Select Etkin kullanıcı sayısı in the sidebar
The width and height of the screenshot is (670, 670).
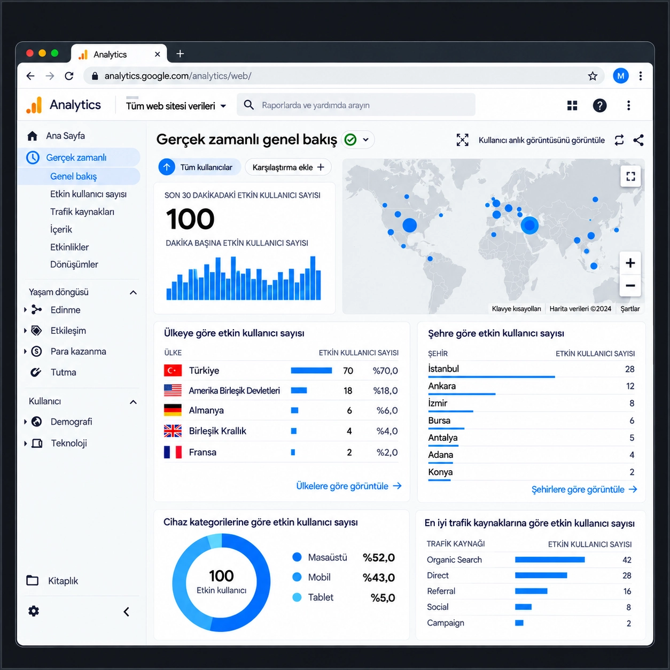(x=88, y=194)
